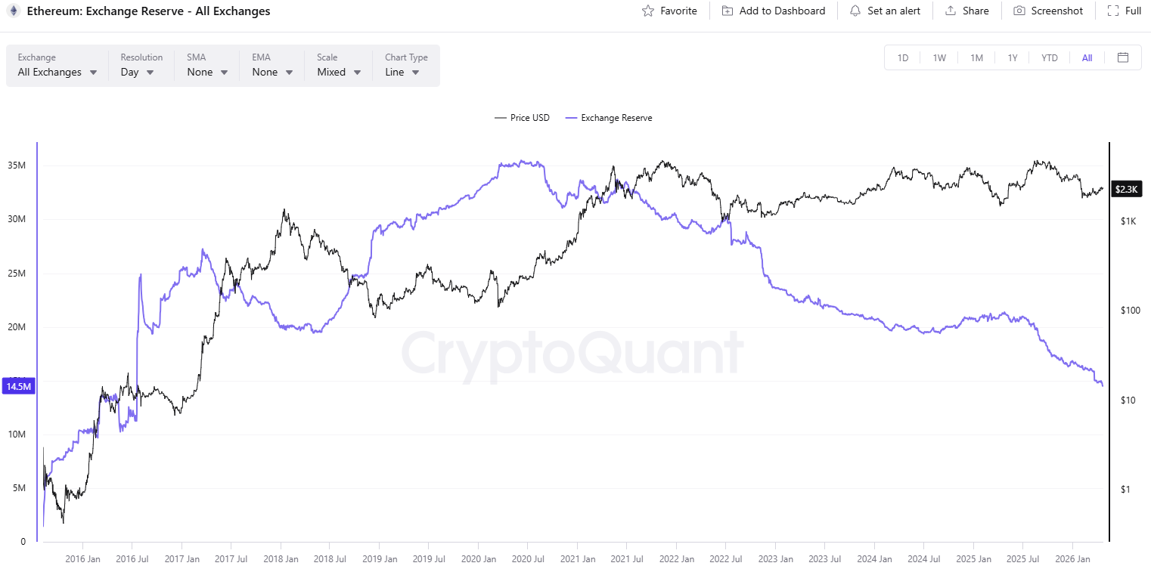Click the Share icon
The height and width of the screenshot is (569, 1151).
pos(949,11)
